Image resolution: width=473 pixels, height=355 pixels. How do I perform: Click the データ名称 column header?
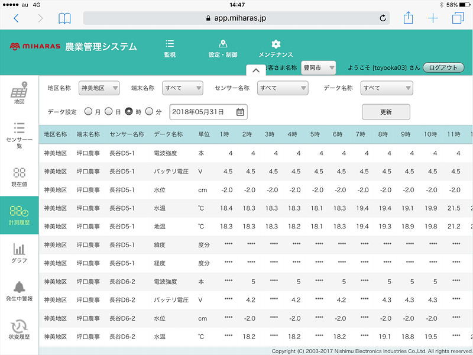169,134
